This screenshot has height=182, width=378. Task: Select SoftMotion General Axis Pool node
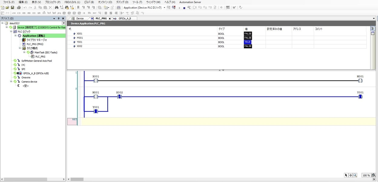pyautogui.click(x=37, y=61)
